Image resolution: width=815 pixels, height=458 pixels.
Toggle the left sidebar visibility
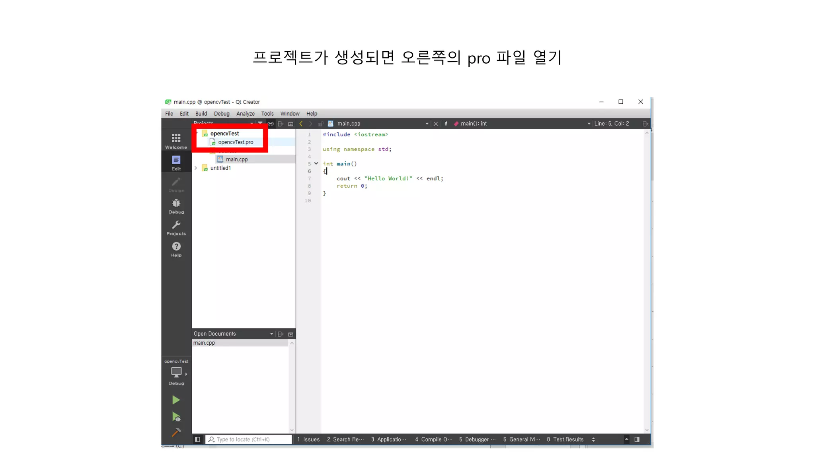(x=197, y=439)
